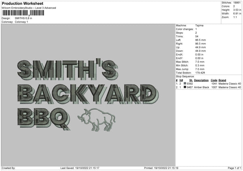Select the EndX value 0.00 in

pos(199,54)
